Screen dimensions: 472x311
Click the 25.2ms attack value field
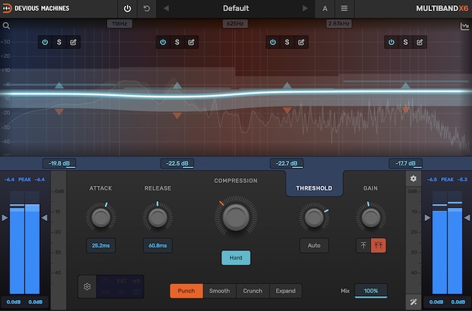(x=100, y=245)
